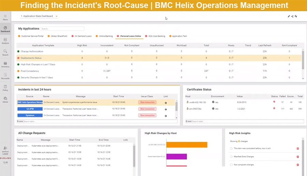Click the pencil edit icon at top right
Screen dimensions: 307x176
(289, 16)
